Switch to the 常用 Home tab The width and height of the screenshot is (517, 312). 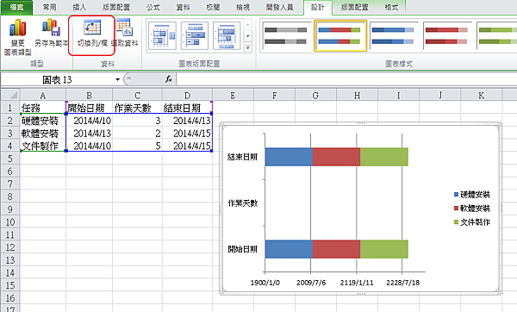click(49, 7)
